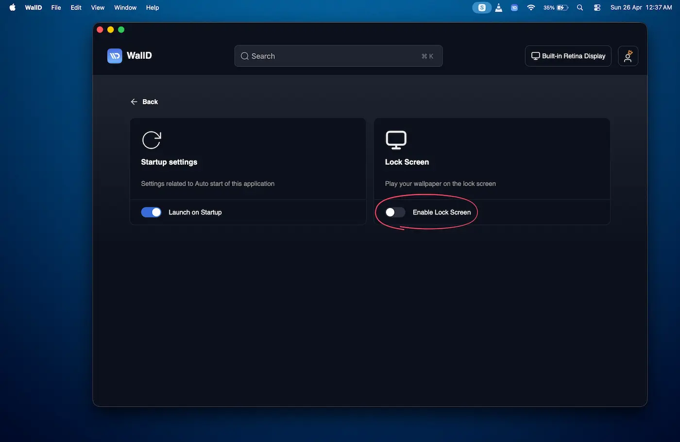Click the WallD logo icon
This screenshot has width=680, height=442.
115,56
